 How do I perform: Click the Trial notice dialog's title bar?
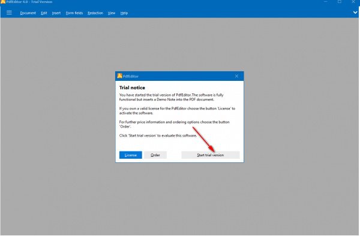coord(179,76)
